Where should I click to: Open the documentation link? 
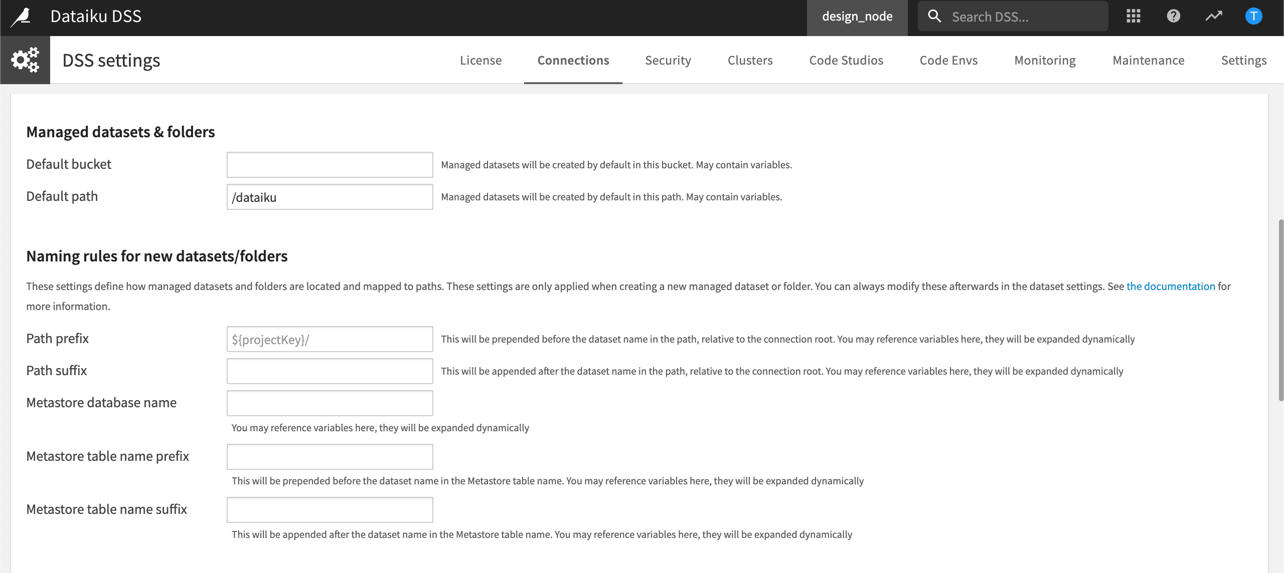click(x=1171, y=286)
